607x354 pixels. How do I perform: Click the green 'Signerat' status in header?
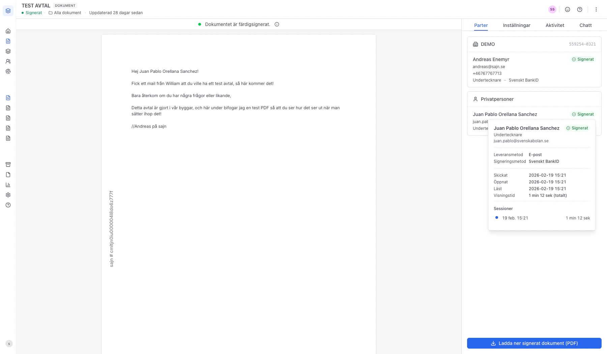point(32,13)
